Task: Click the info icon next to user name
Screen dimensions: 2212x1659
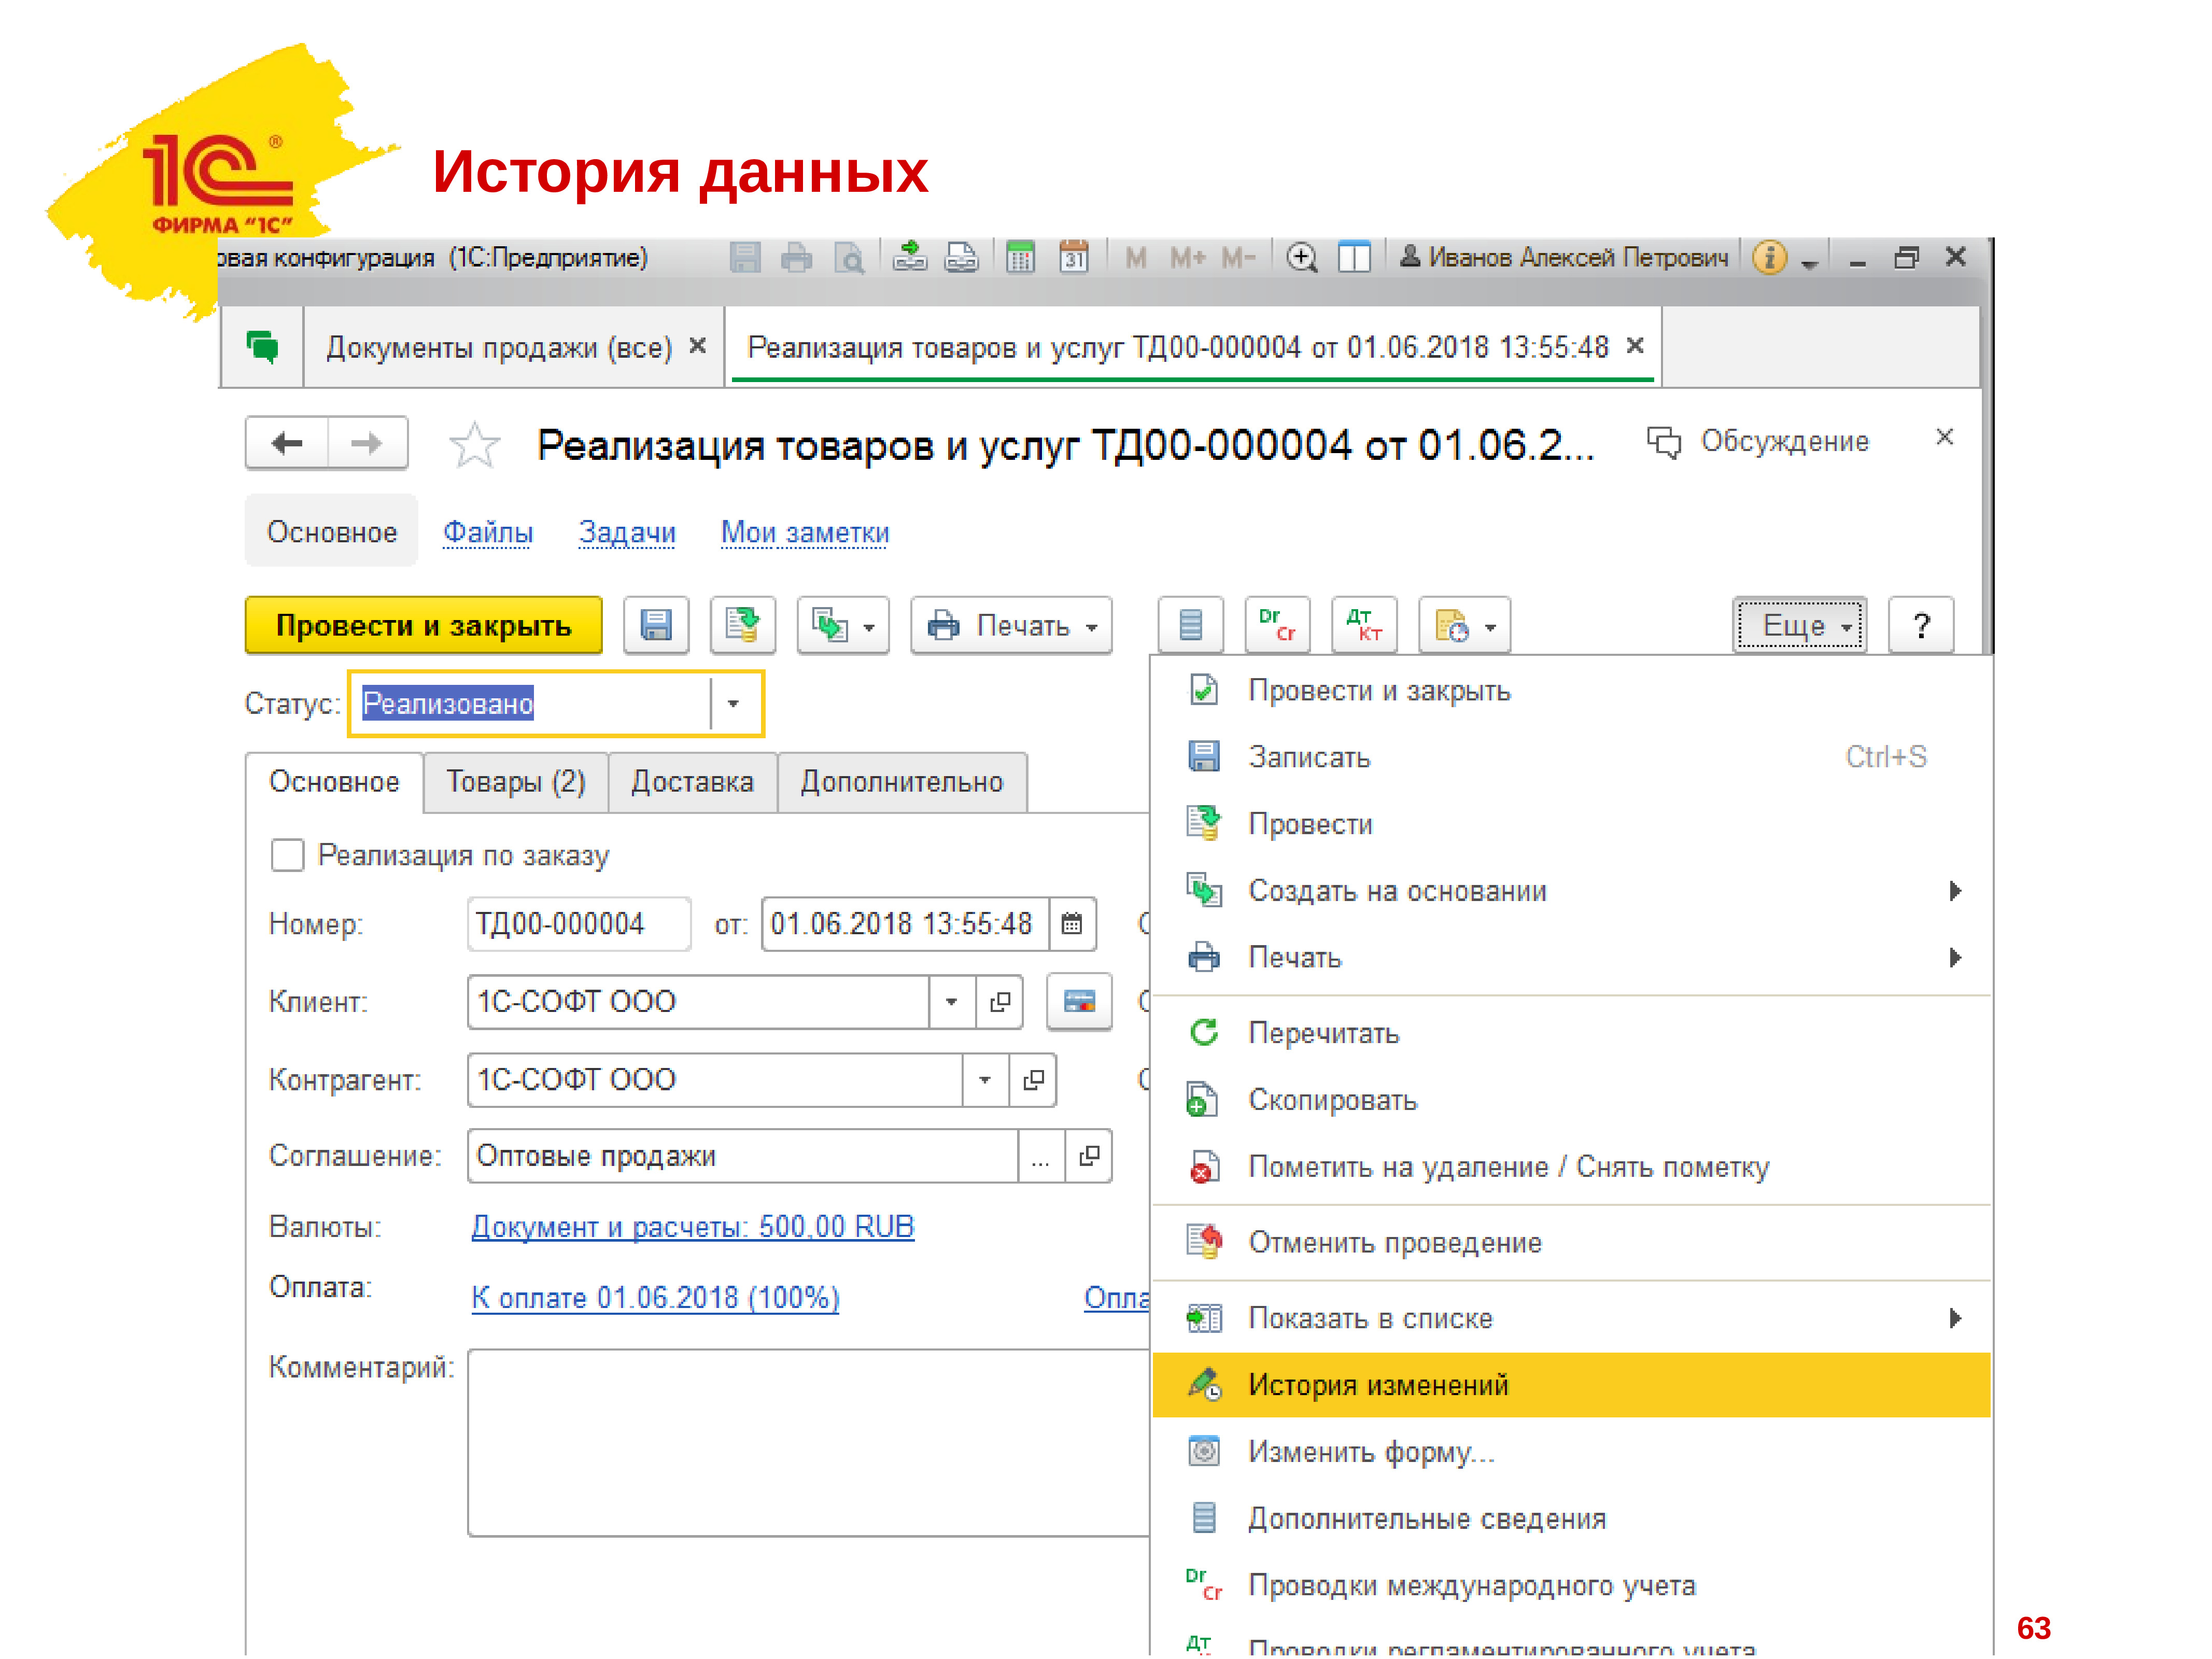Action: coord(1769,258)
